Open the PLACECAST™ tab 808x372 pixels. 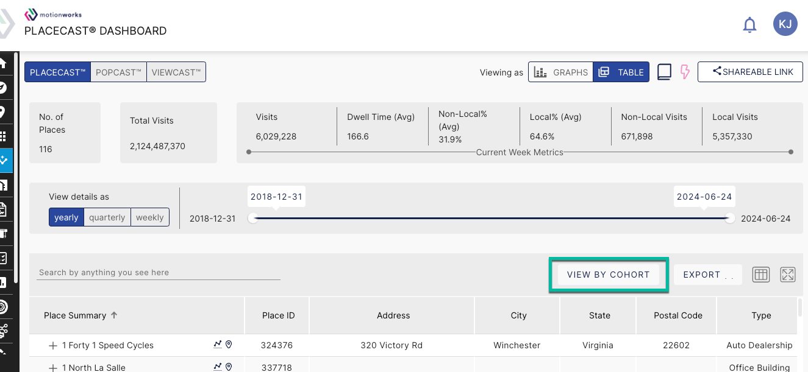pyautogui.click(x=57, y=72)
